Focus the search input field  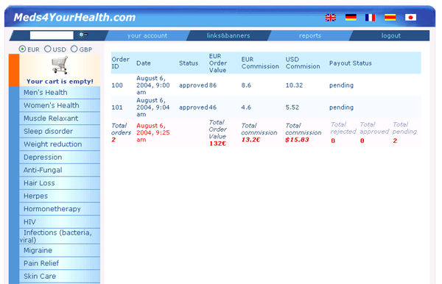coord(52,35)
